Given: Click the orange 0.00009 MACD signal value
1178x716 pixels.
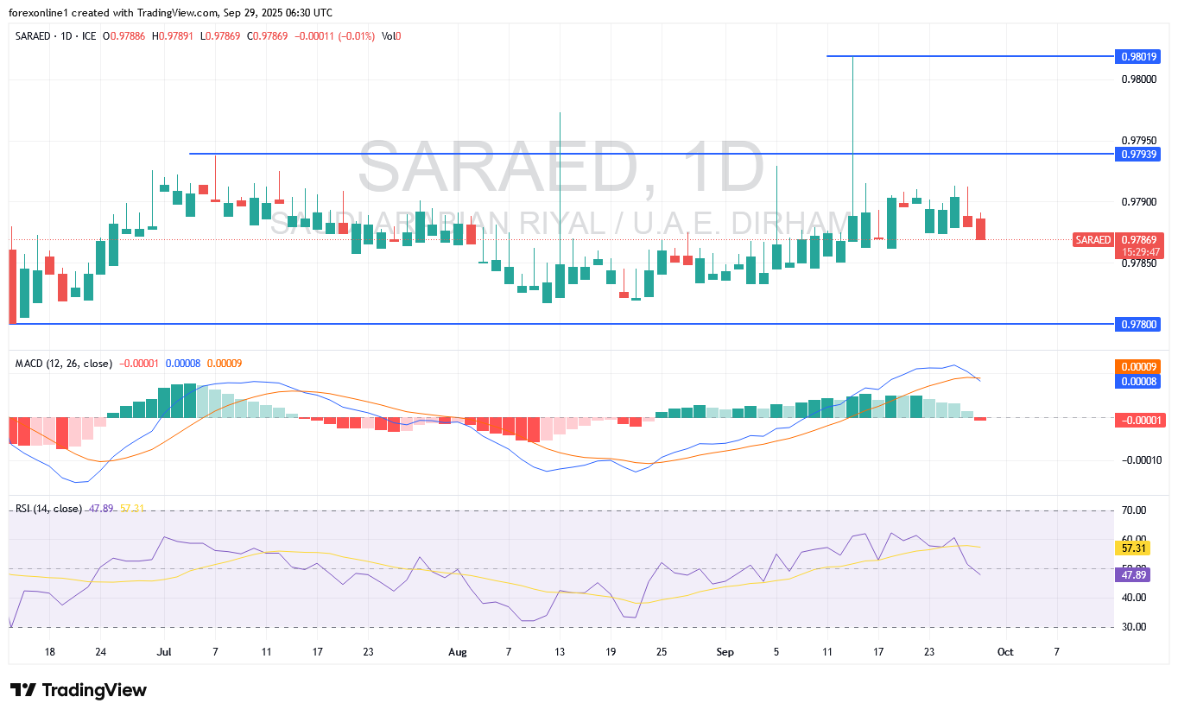Looking at the screenshot, I should point(1138,367).
